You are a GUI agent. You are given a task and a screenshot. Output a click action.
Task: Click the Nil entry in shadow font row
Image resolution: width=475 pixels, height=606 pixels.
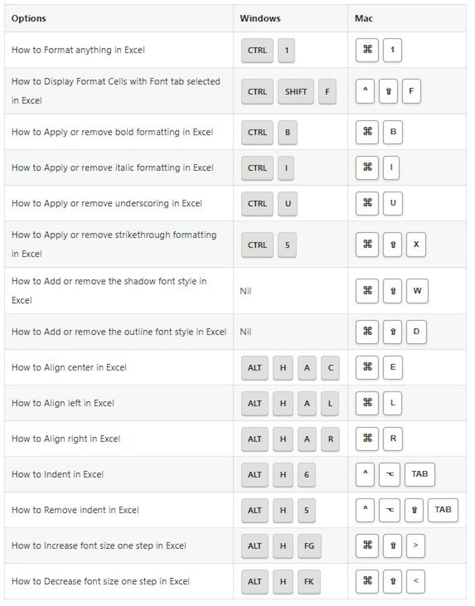[245, 291]
